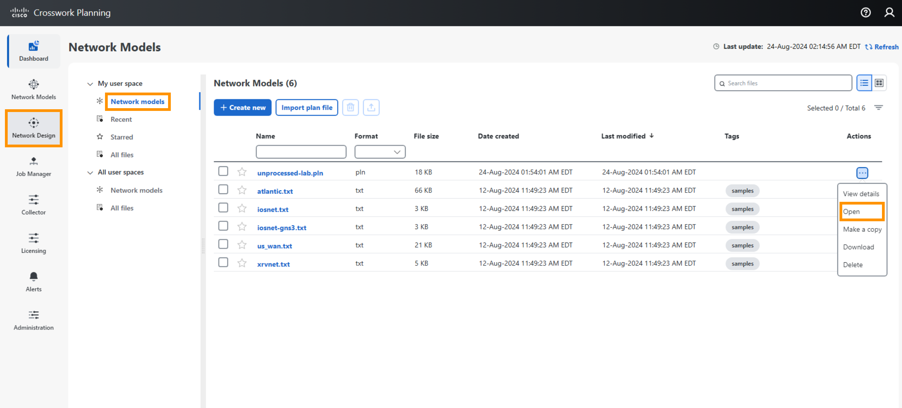
Task: Choose Delete from actions menu
Action: 853,265
